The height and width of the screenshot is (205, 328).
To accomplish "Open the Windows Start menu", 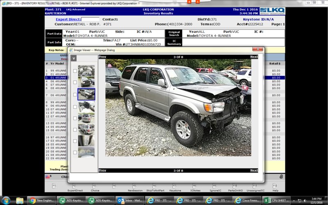I will pos(6,200).
